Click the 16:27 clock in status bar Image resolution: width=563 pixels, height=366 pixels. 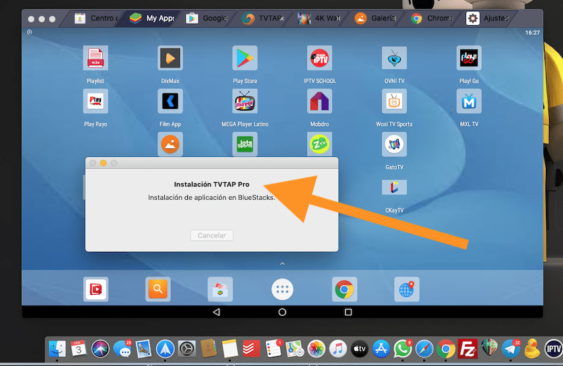pos(533,32)
